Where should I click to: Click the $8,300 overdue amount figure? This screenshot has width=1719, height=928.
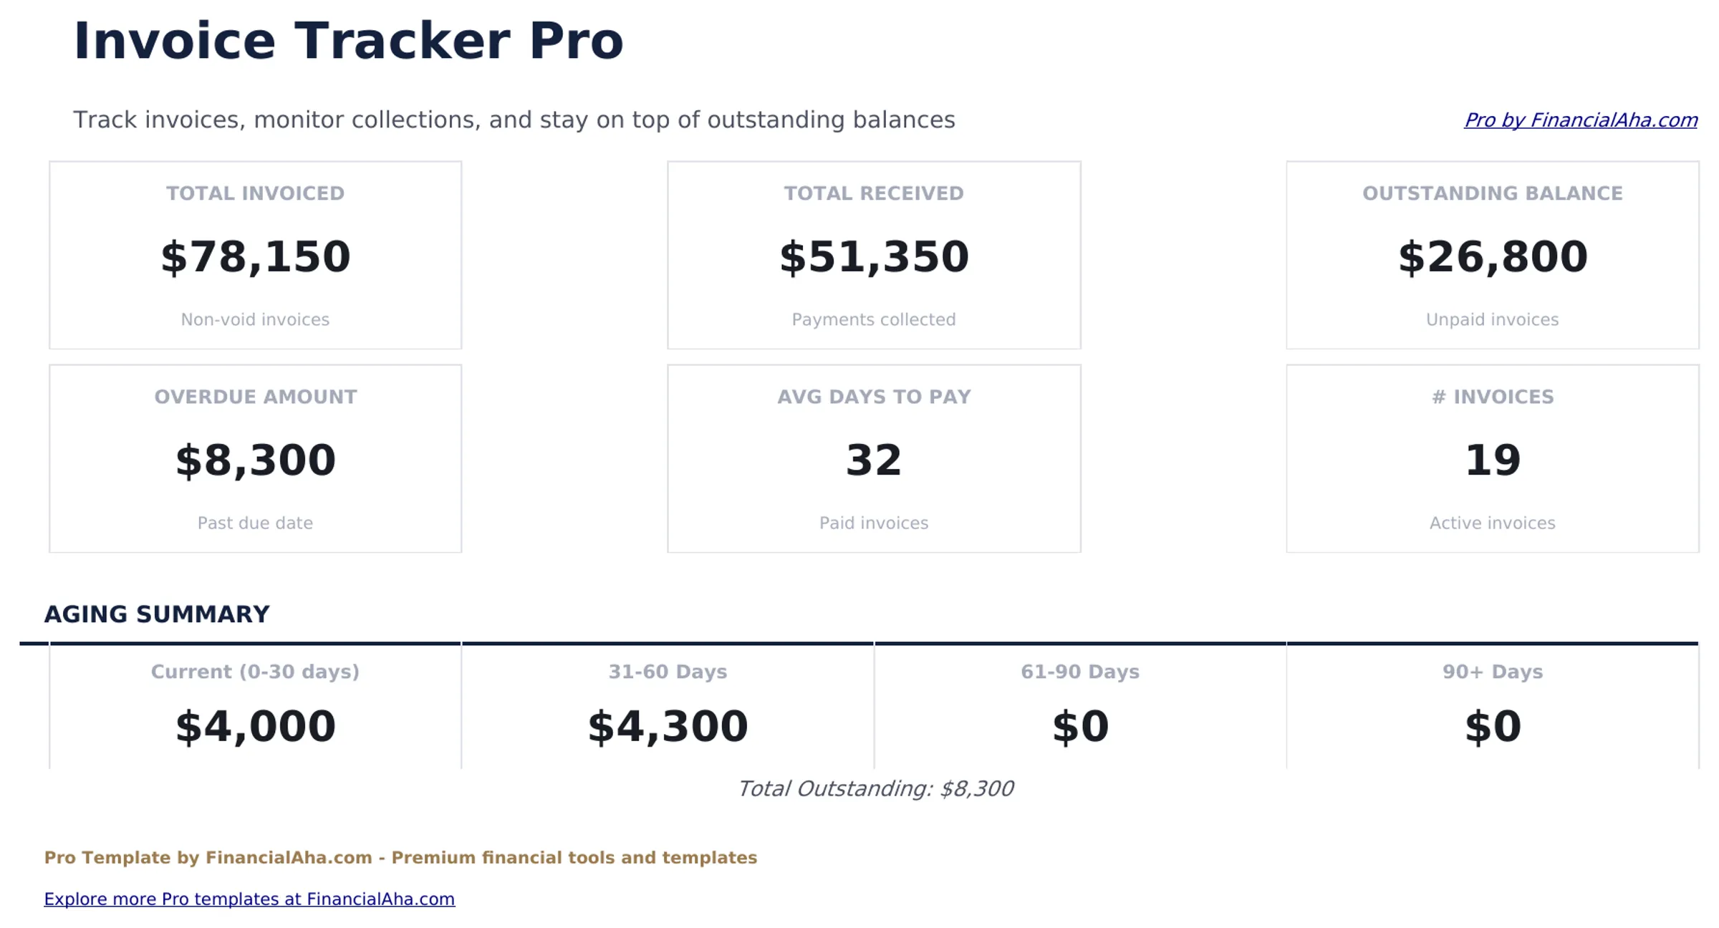255,459
